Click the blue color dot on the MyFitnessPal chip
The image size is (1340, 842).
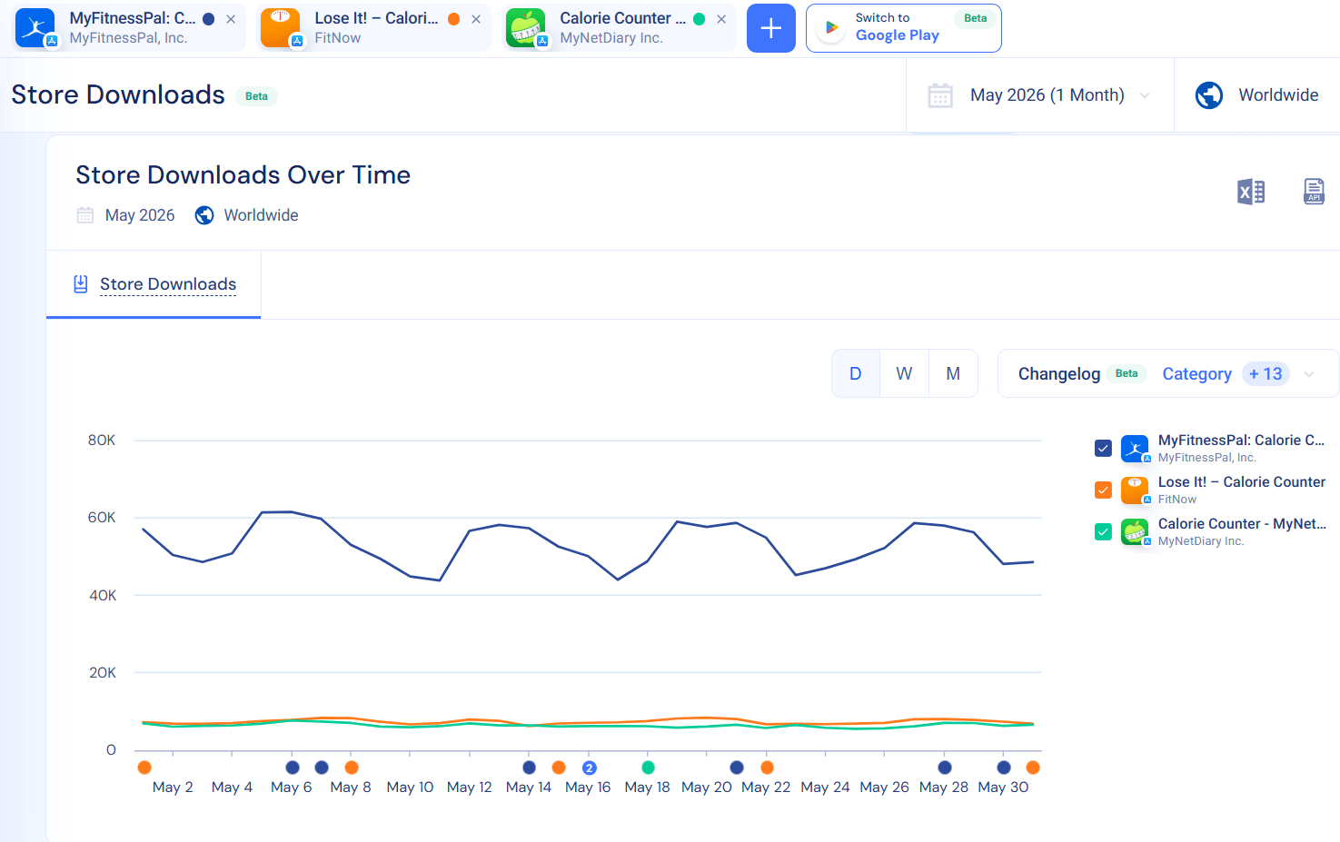[x=209, y=19]
